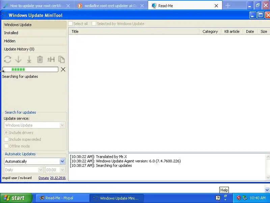Sort by the KB article column header

point(232,31)
